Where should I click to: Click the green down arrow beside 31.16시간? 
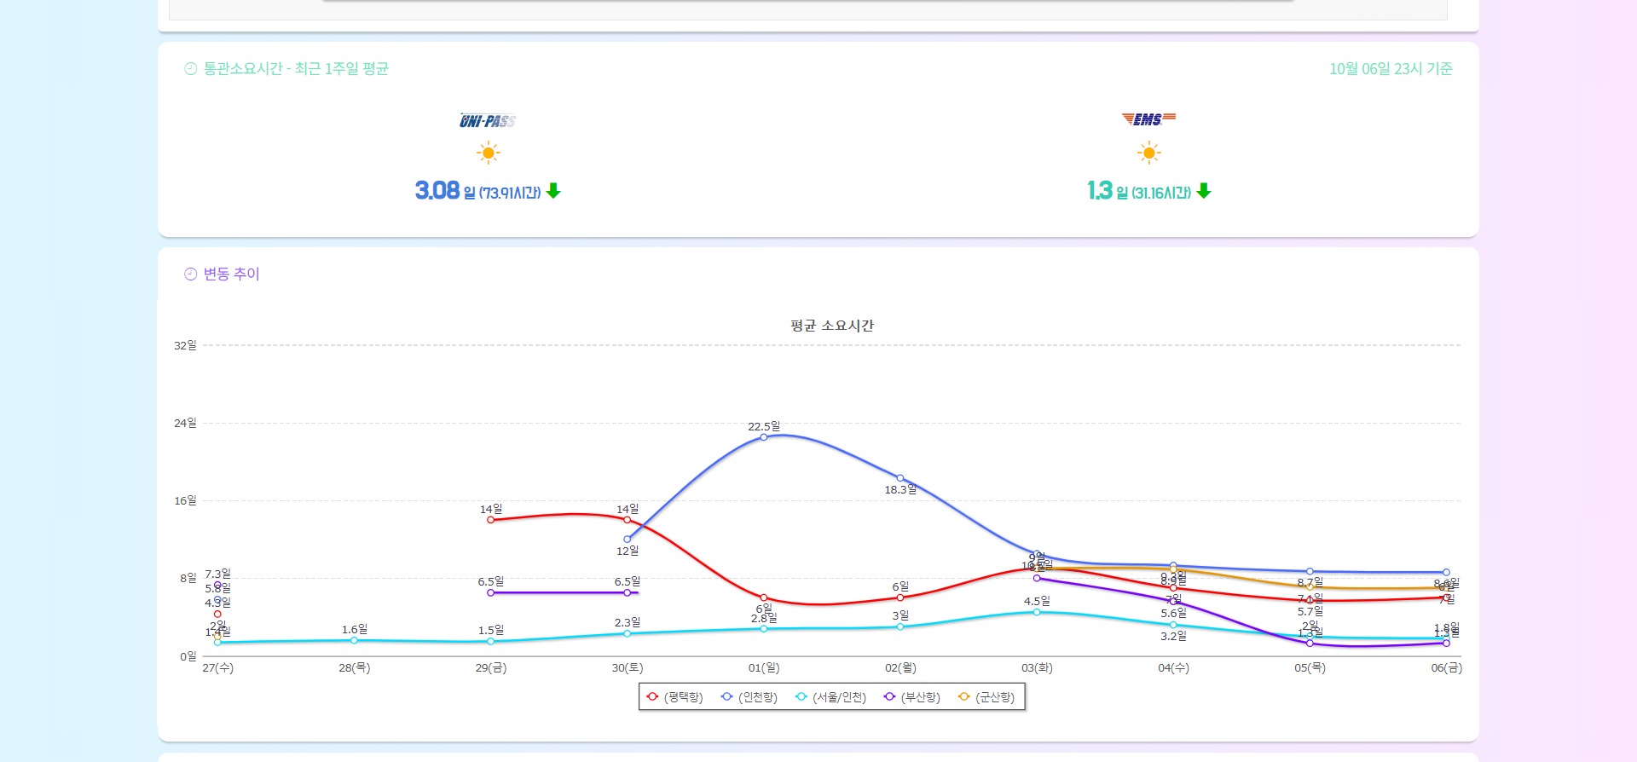(1204, 191)
